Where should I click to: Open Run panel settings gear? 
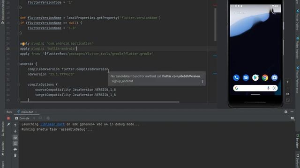[286, 112]
